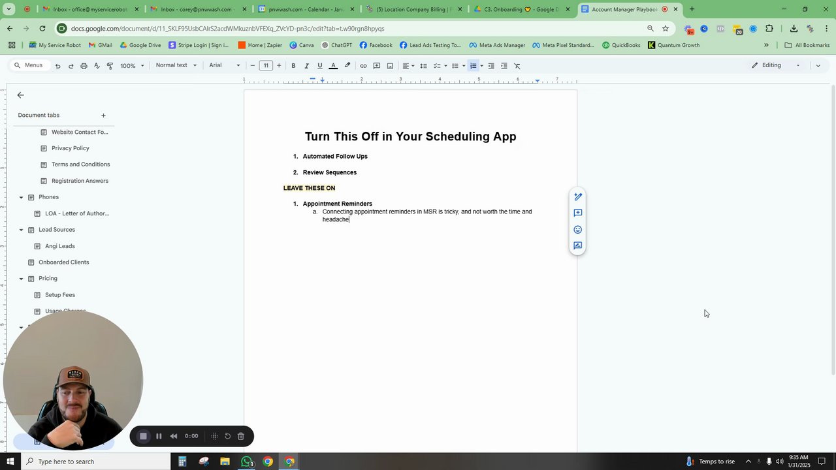The height and width of the screenshot is (470, 836).
Task: Run spelling and grammar check
Action: tap(97, 66)
